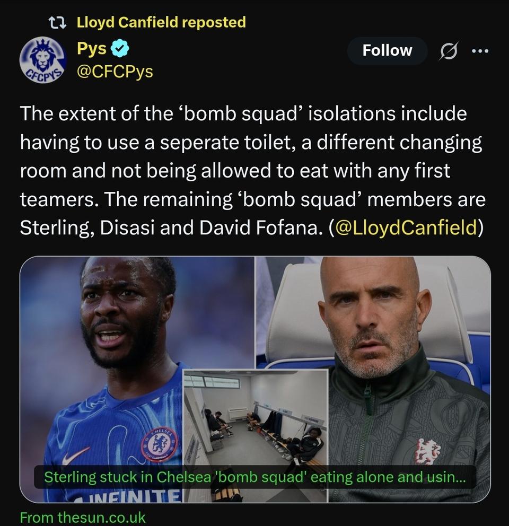Click the dressing room inset photo

pyautogui.click(x=256, y=419)
